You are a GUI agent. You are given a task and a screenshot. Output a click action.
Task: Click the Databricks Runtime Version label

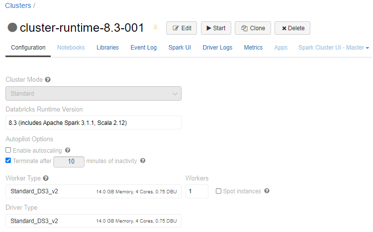[x=44, y=110]
